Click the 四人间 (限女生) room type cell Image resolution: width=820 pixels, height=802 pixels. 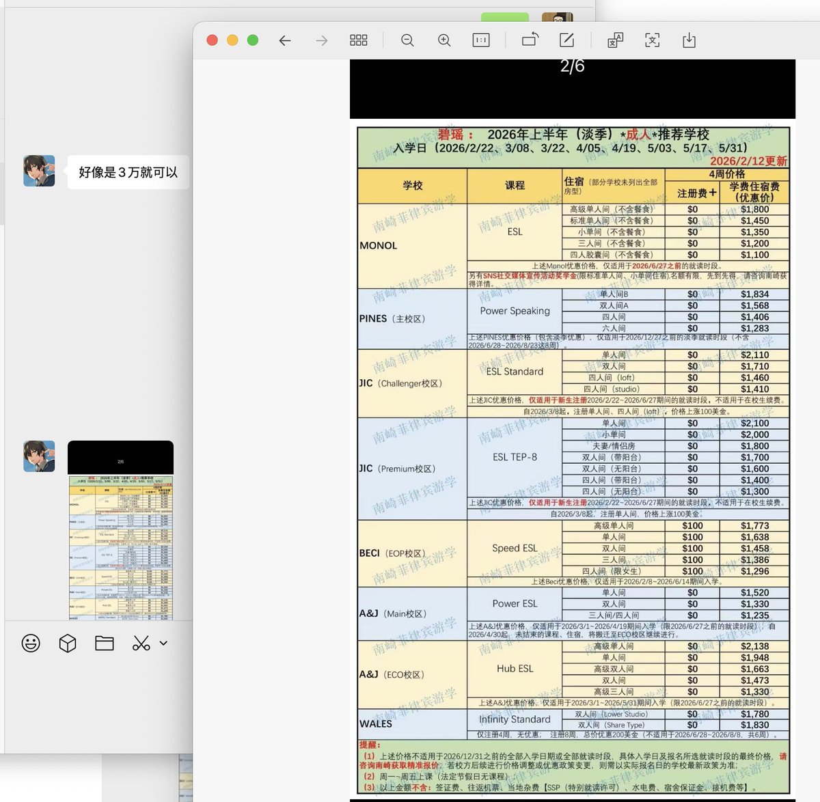point(614,571)
